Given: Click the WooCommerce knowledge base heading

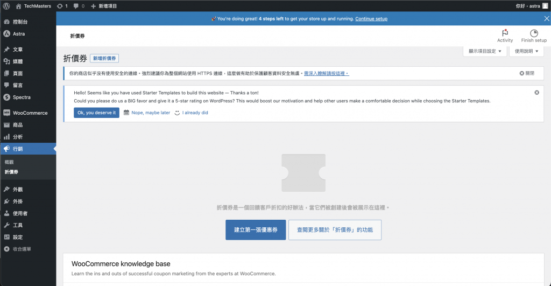Looking at the screenshot, I should pos(121,264).
